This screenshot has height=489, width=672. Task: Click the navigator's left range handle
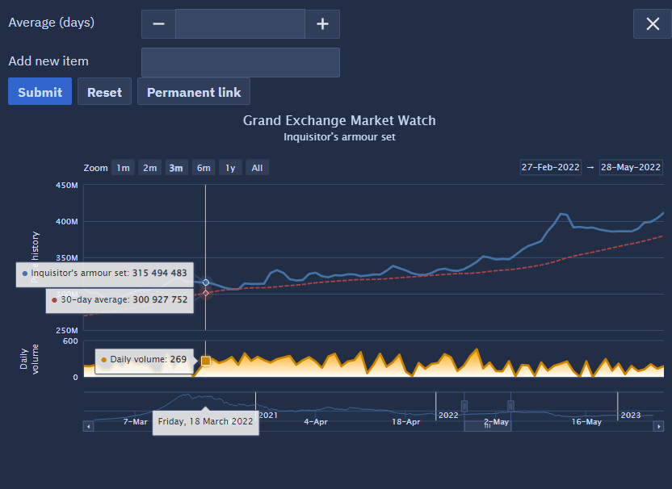pos(464,406)
